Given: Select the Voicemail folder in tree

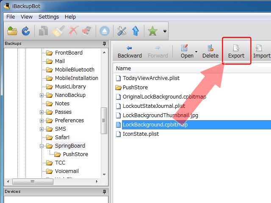Looking at the screenshot, I should [x=67, y=171].
